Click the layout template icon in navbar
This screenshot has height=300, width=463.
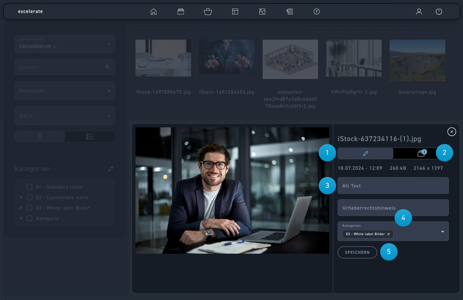click(x=235, y=12)
